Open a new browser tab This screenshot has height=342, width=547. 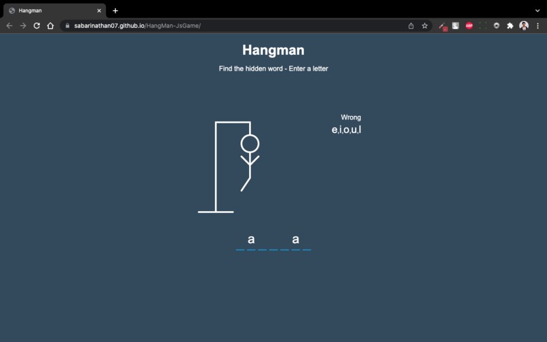[115, 11]
